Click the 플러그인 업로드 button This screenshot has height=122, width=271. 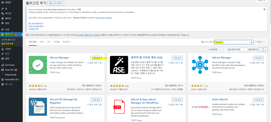pos(56,3)
